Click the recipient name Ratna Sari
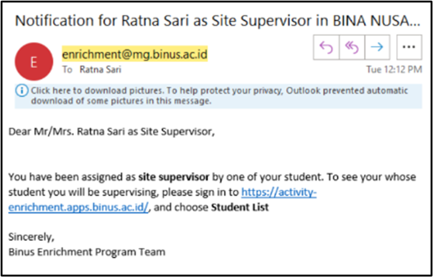Viewport: 433px width, 277px height. tap(100, 70)
